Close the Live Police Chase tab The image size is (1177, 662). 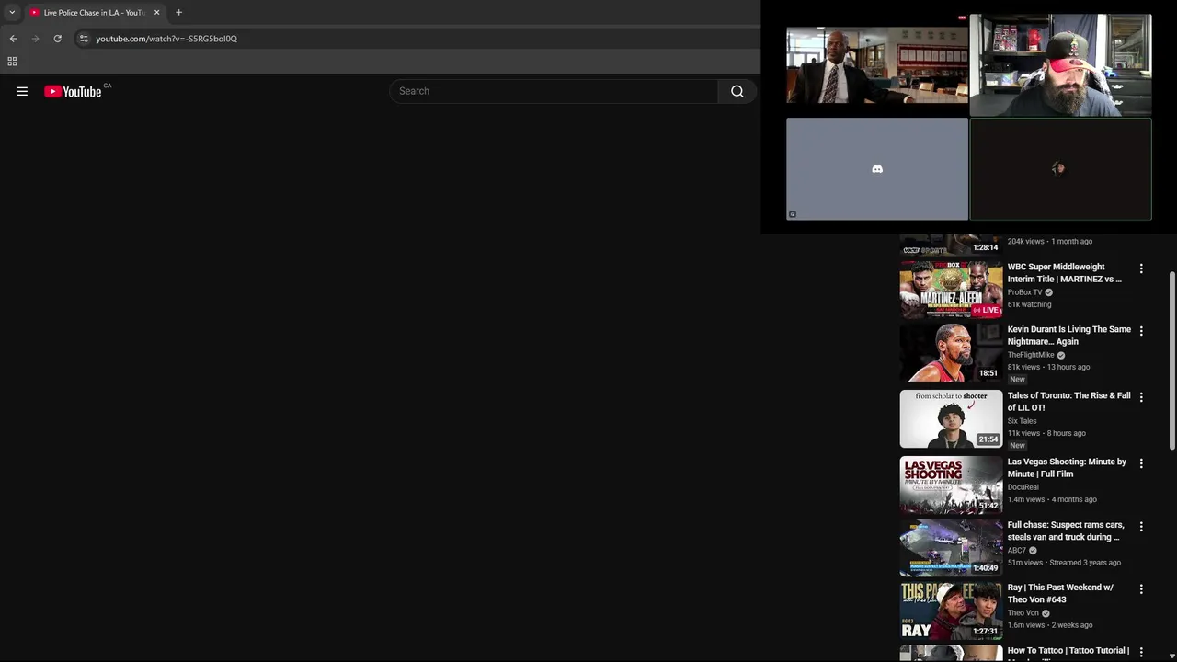click(x=156, y=13)
